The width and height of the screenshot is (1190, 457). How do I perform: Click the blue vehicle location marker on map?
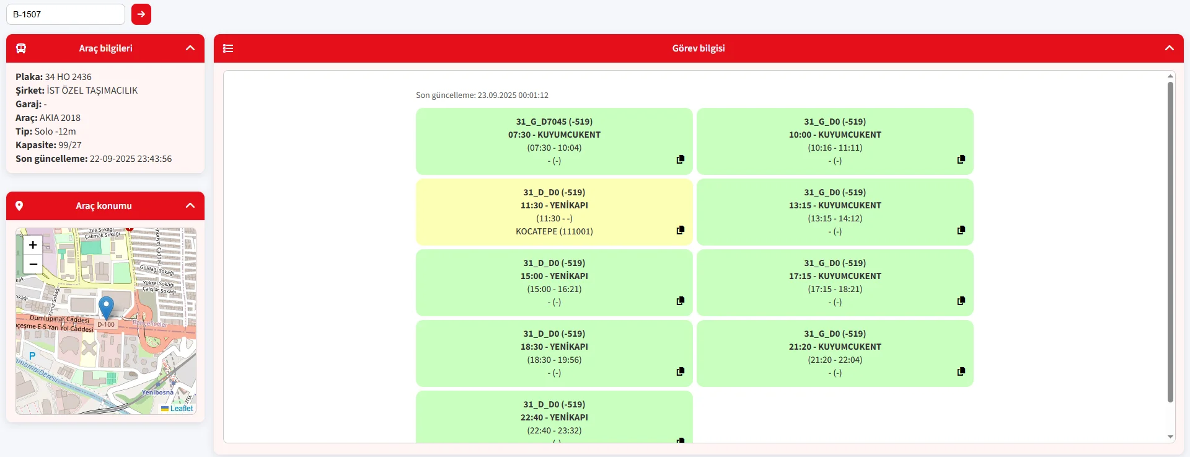pyautogui.click(x=107, y=307)
